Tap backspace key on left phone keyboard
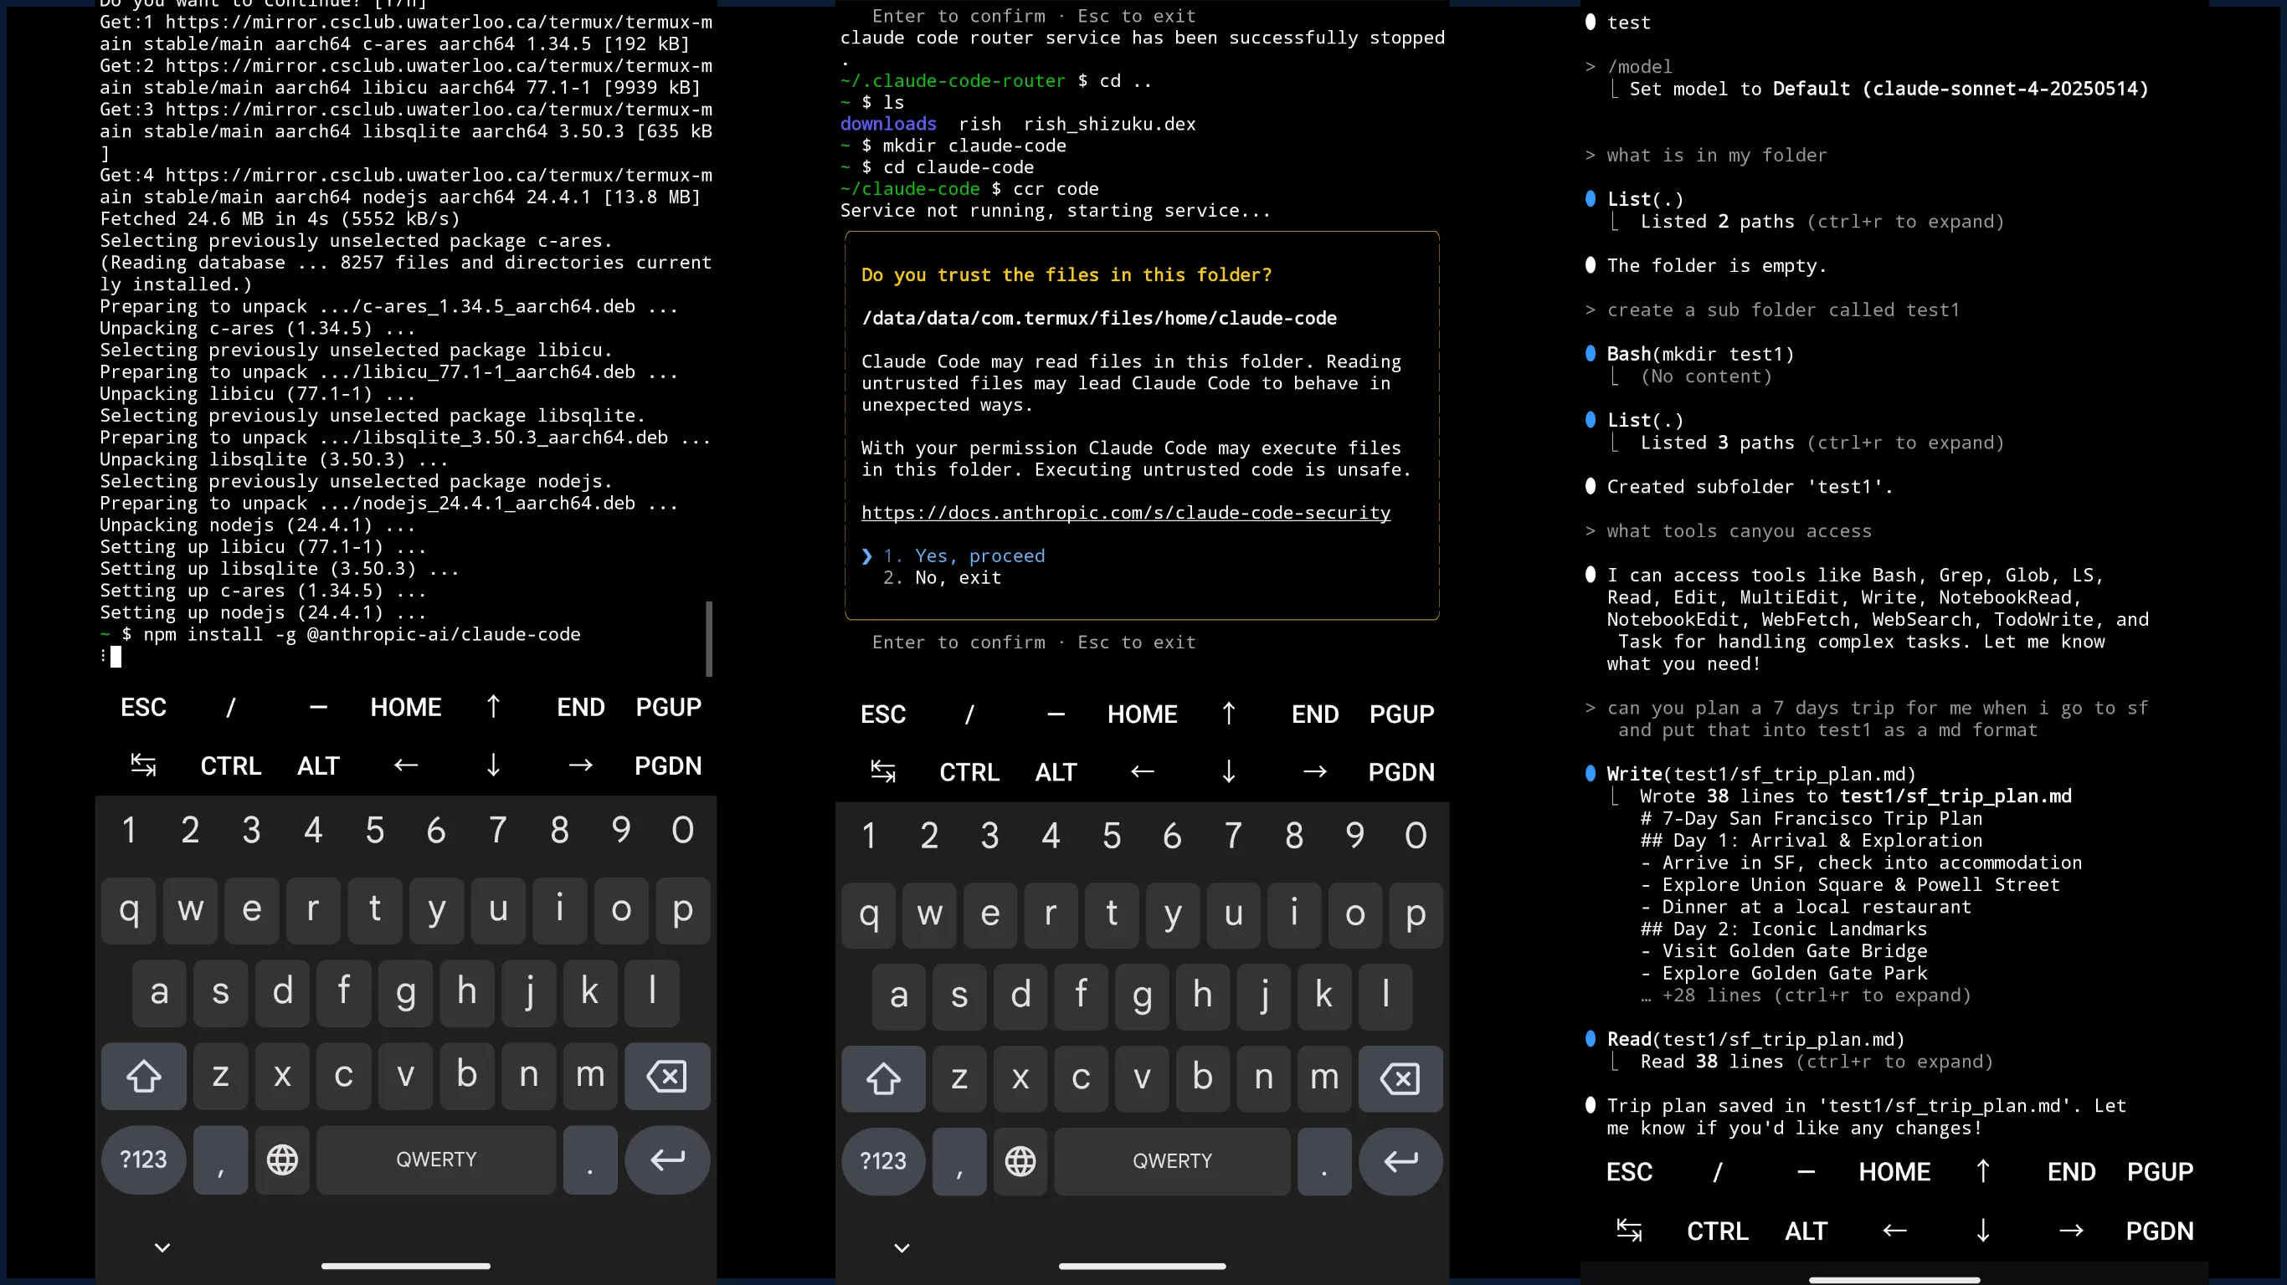Viewport: 2287px width, 1285px height. click(x=666, y=1076)
